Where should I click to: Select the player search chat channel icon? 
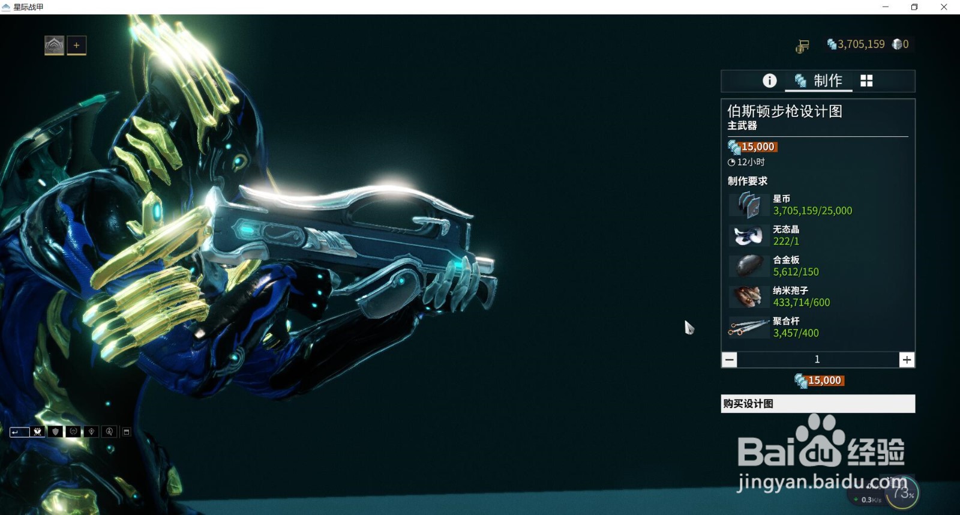[x=109, y=432]
